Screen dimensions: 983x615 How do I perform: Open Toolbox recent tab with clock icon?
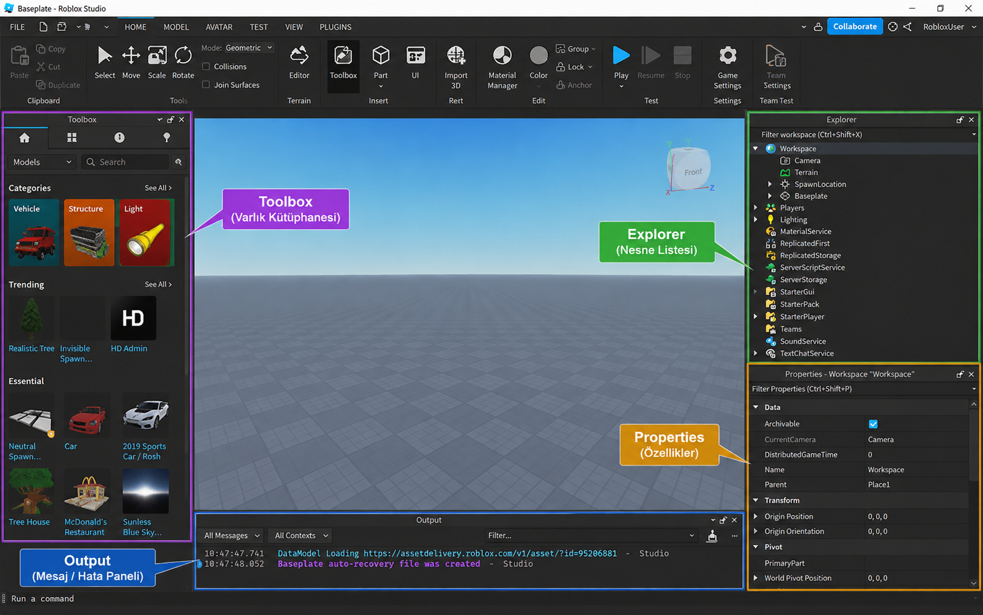[120, 138]
